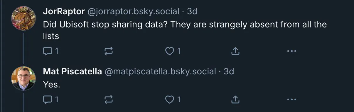Reply to Mat Piscatella's "Yes." post
This screenshot has width=354, height=112.
pos(50,100)
